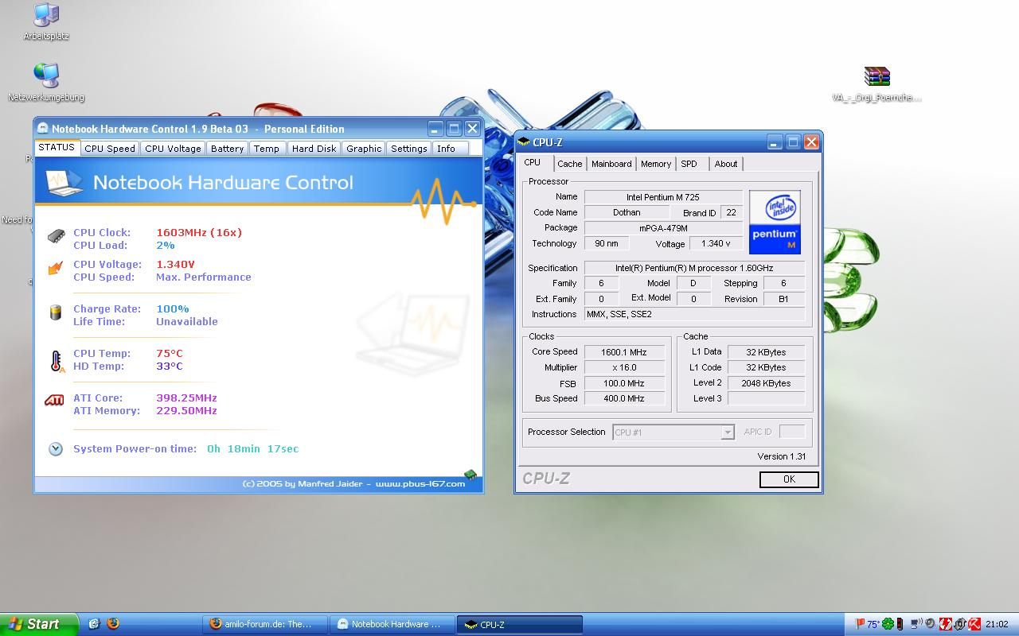This screenshot has width=1019, height=636.
Task: Click the mPGA-479M package field
Action: [663, 228]
